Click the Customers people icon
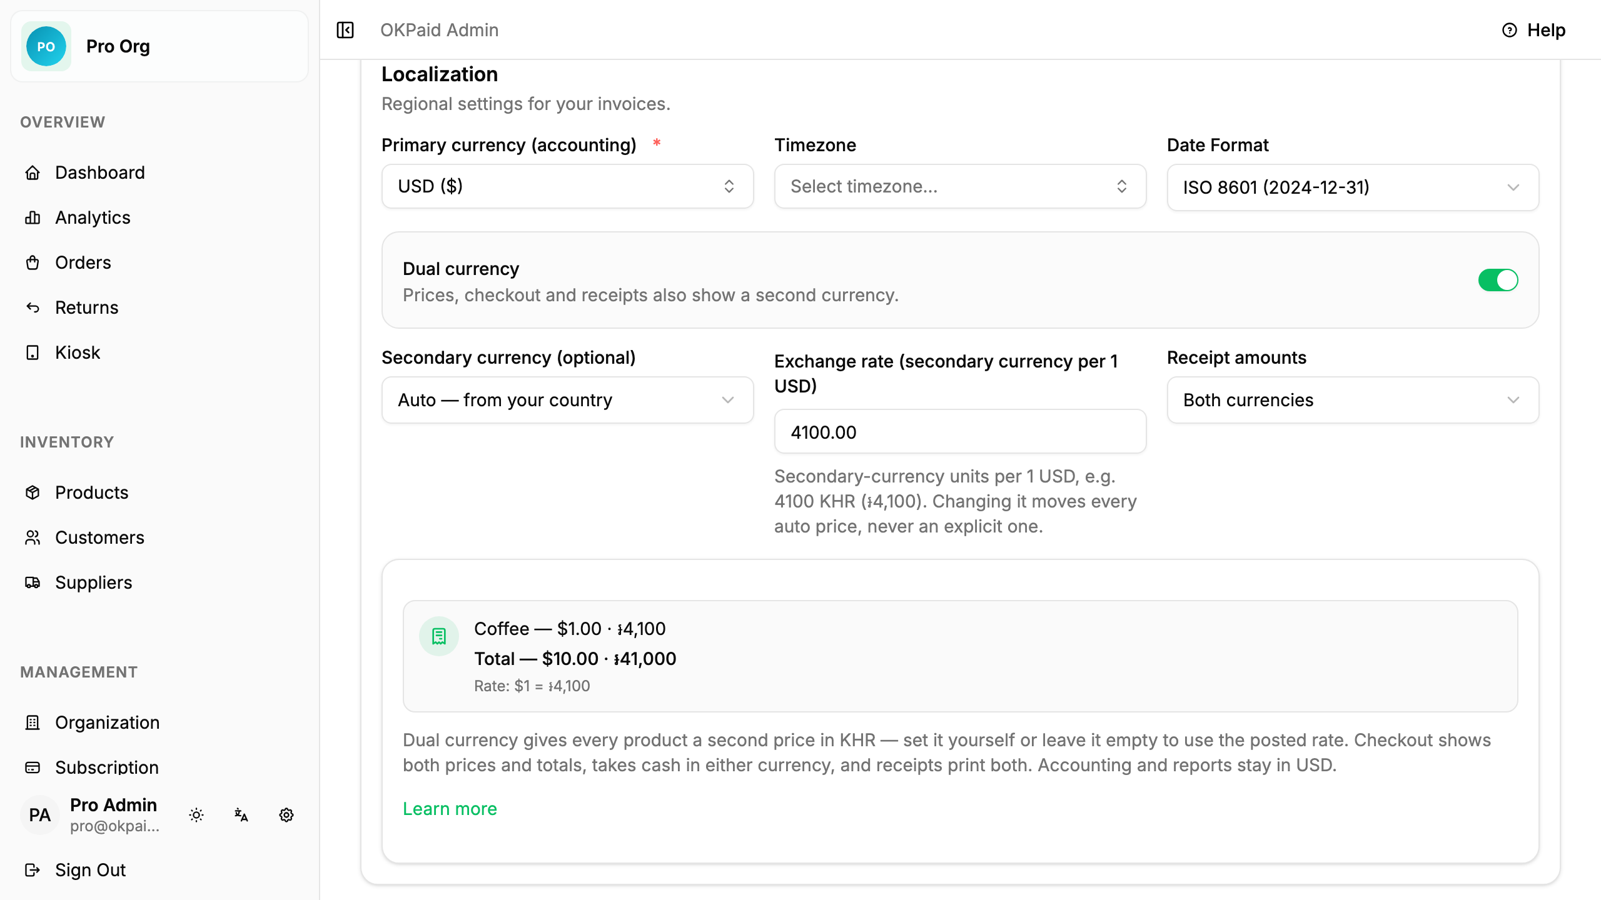This screenshot has width=1601, height=900. pyautogui.click(x=33, y=537)
